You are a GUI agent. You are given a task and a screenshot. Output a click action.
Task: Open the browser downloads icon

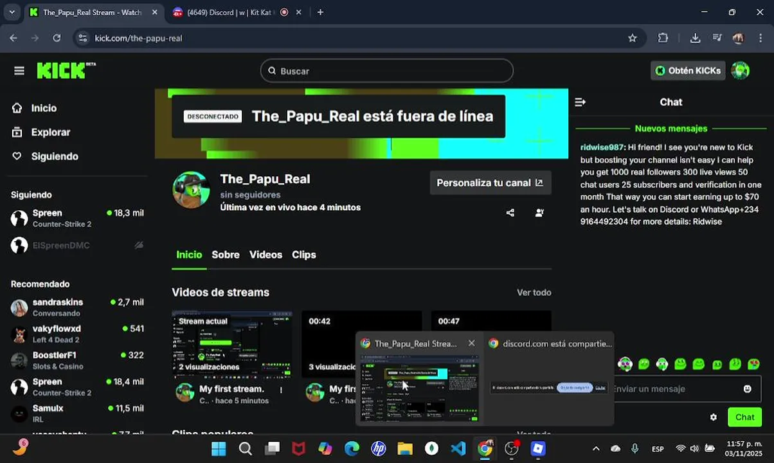(x=695, y=38)
